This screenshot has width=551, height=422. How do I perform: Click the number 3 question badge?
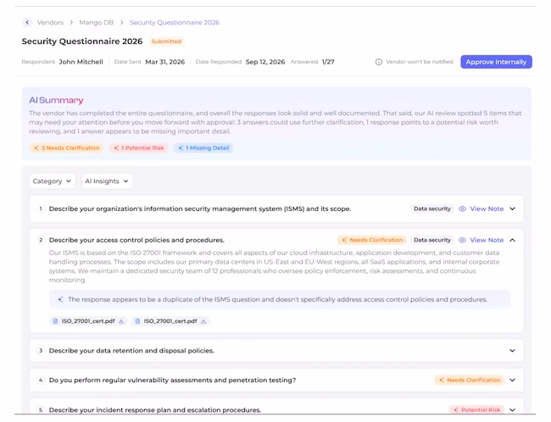click(x=41, y=351)
